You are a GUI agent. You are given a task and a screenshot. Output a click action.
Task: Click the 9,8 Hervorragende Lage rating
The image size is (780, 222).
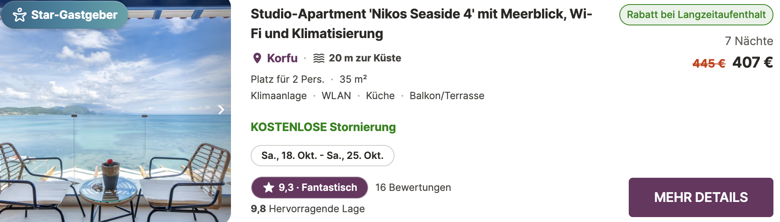coord(308,209)
